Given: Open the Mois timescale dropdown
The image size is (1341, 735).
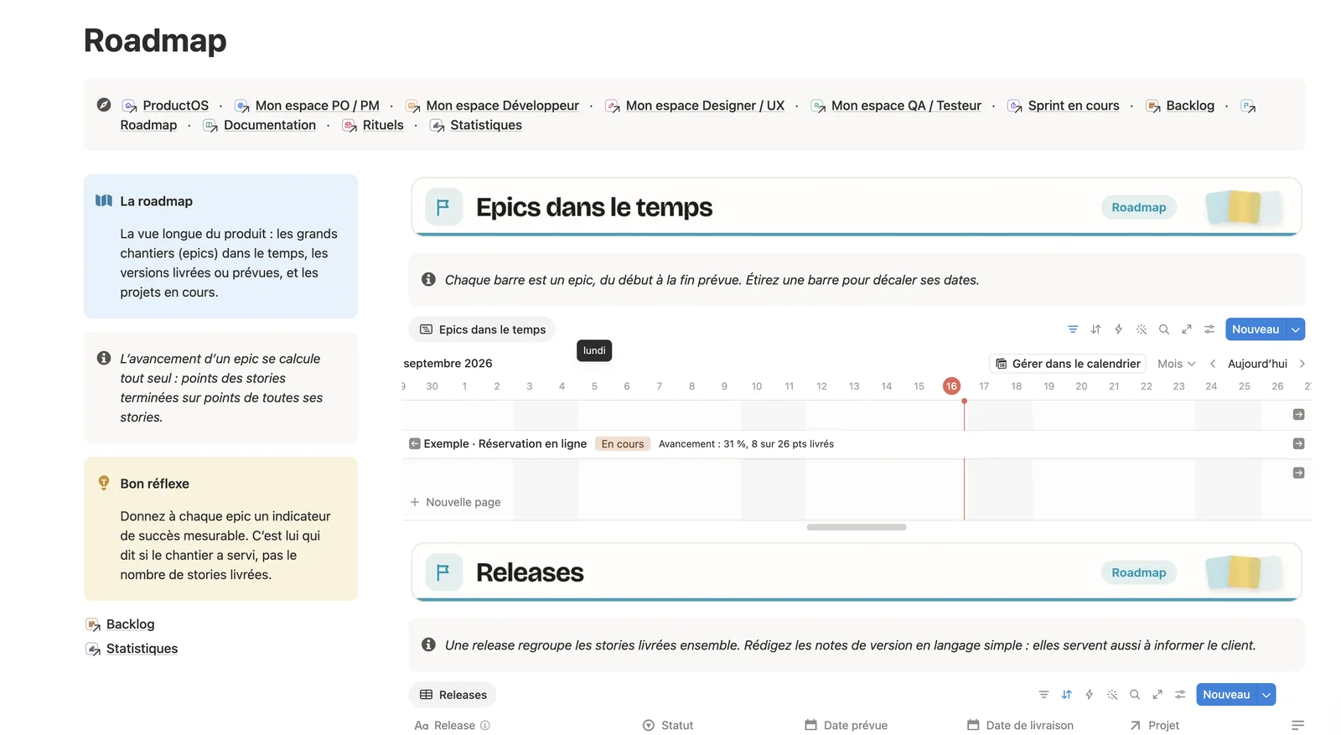Looking at the screenshot, I should pyautogui.click(x=1176, y=364).
